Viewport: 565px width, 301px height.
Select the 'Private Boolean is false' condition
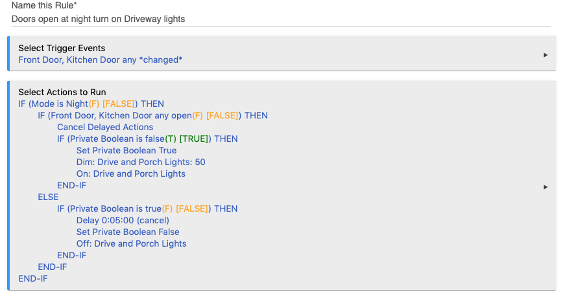tap(117, 139)
